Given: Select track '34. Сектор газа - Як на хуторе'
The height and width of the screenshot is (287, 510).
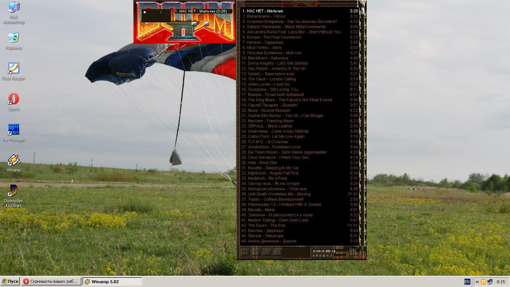Looking at the screenshot, I should [300, 183].
